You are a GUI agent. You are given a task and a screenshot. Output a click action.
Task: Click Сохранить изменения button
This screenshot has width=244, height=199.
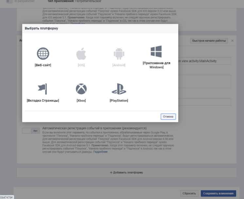(218, 193)
